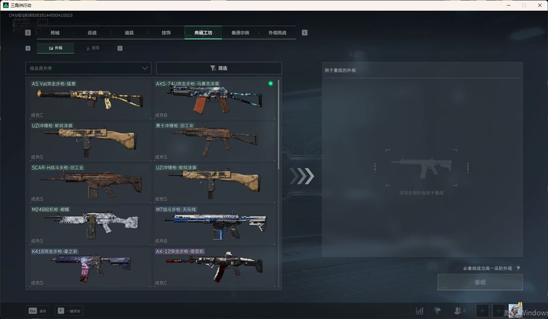Click the previous-tab key icon before 枪械

[28, 33]
